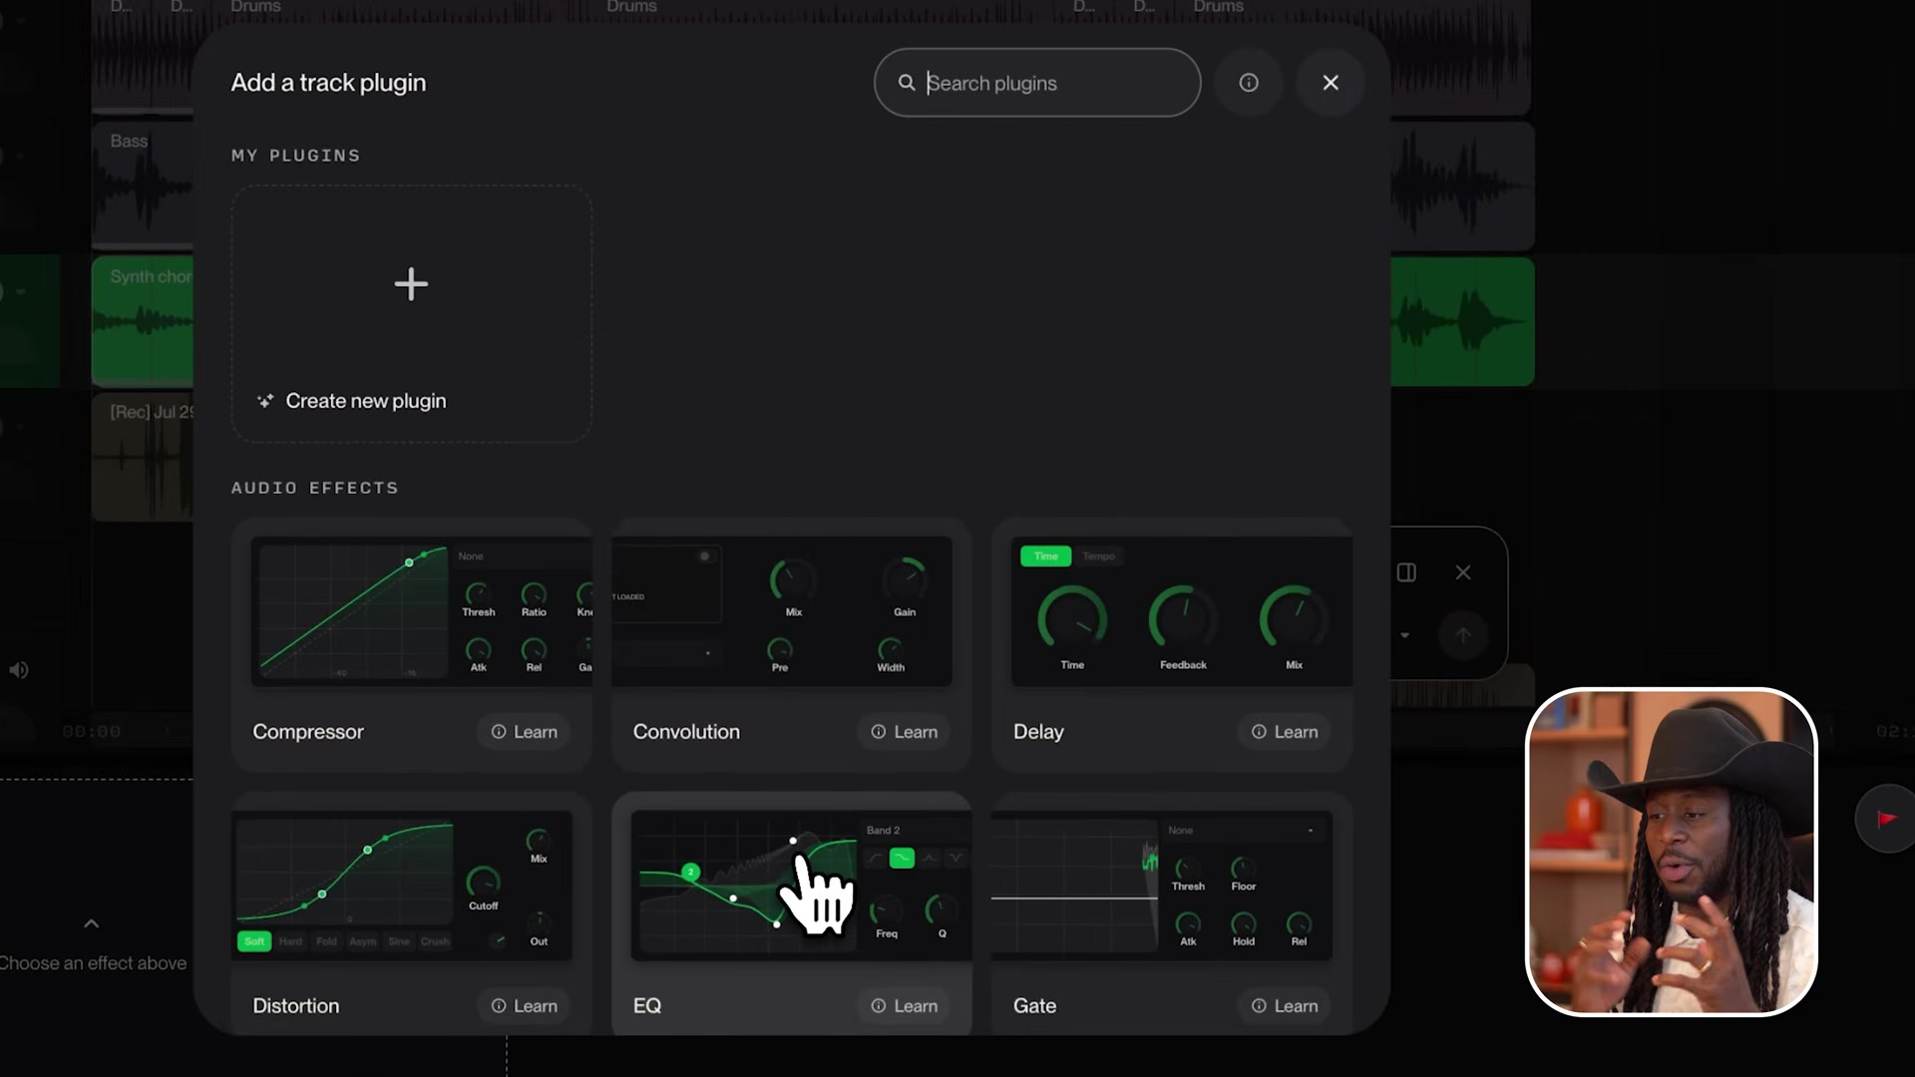Click the EQ Freq knob
Viewport: 1915px width, 1077px height.
click(x=886, y=909)
